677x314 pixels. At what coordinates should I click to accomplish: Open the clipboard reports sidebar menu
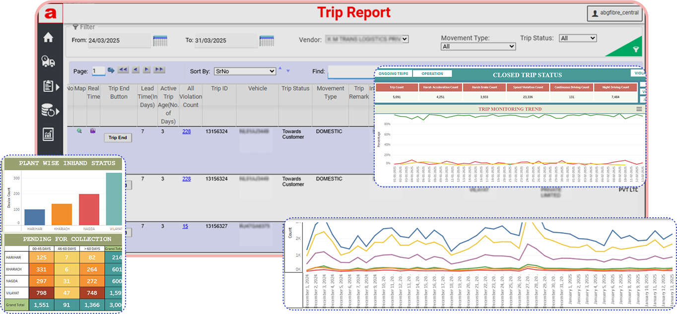[x=50, y=86]
